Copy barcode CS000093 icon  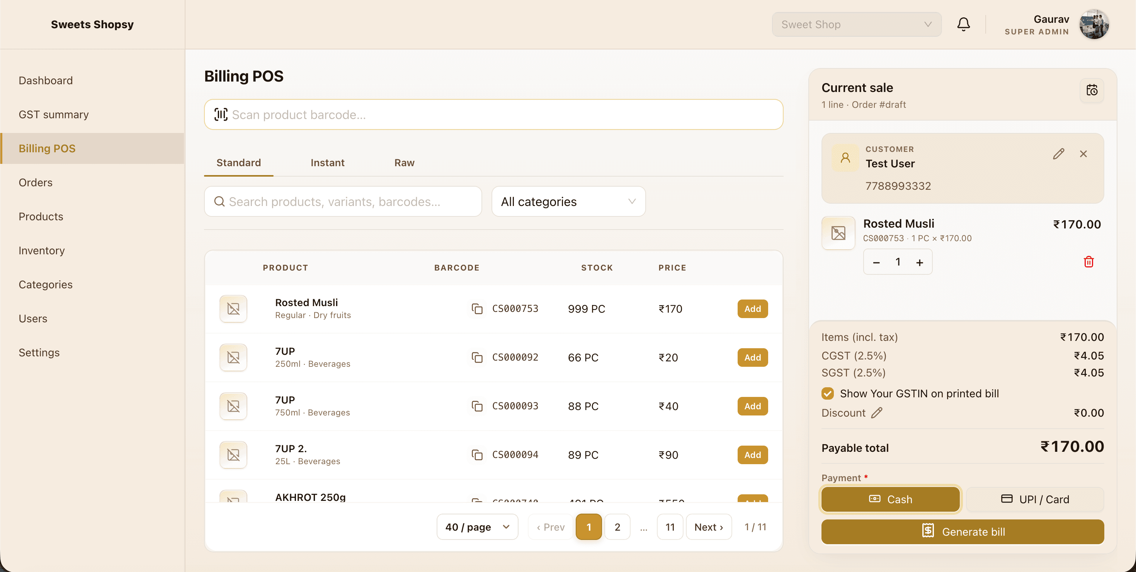point(477,406)
